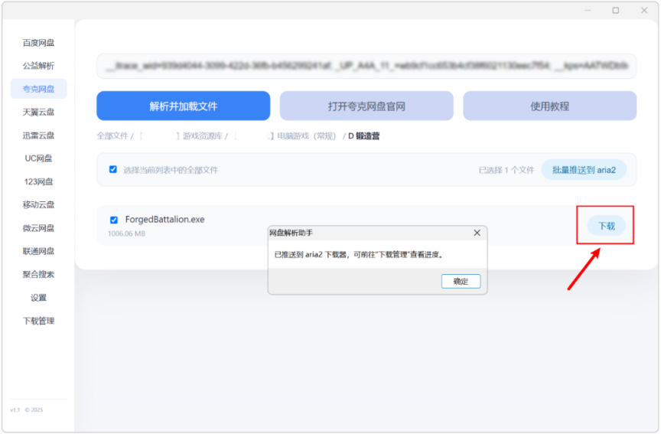Image resolution: width=661 pixels, height=434 pixels.
Task: Click the share link input field
Action: pyautogui.click(x=366, y=67)
